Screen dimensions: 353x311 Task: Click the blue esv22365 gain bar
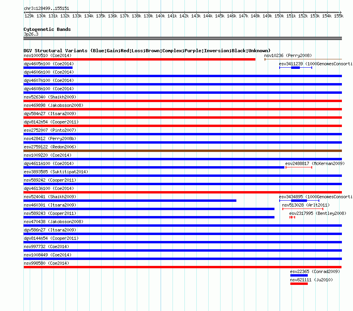299,275
